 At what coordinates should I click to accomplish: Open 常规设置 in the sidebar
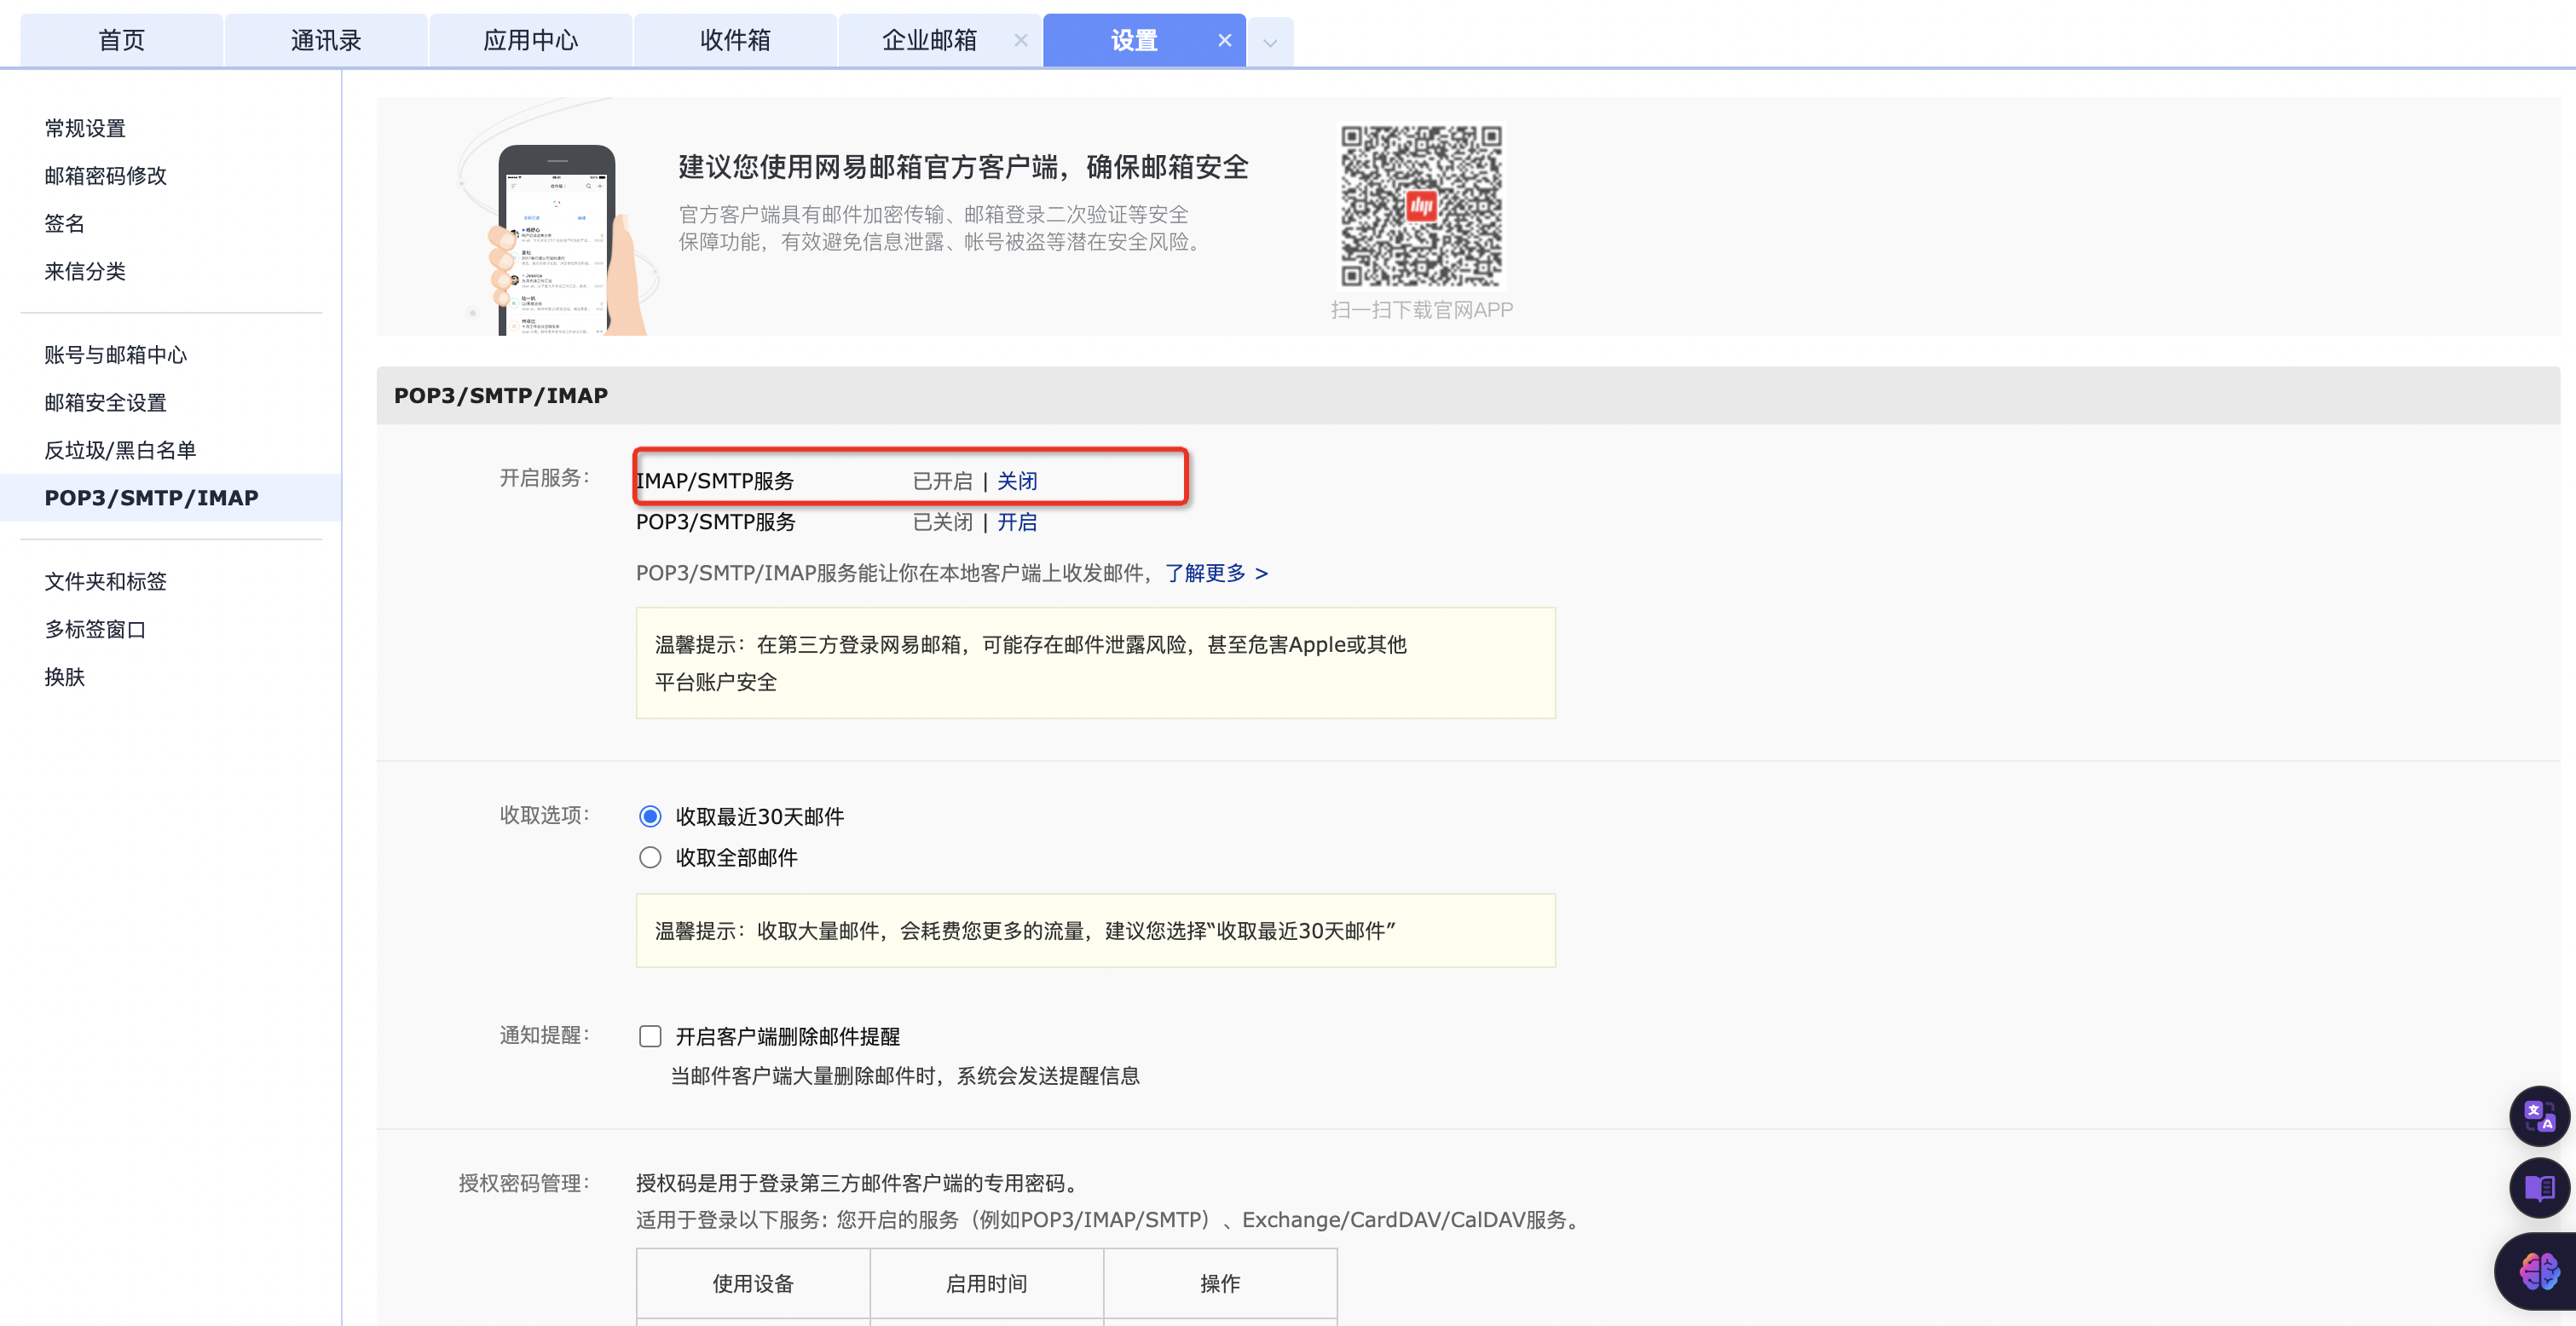point(84,128)
